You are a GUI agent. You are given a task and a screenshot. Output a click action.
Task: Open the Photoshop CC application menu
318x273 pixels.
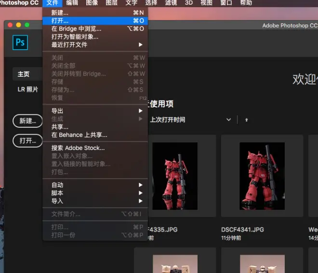click(x=19, y=3)
